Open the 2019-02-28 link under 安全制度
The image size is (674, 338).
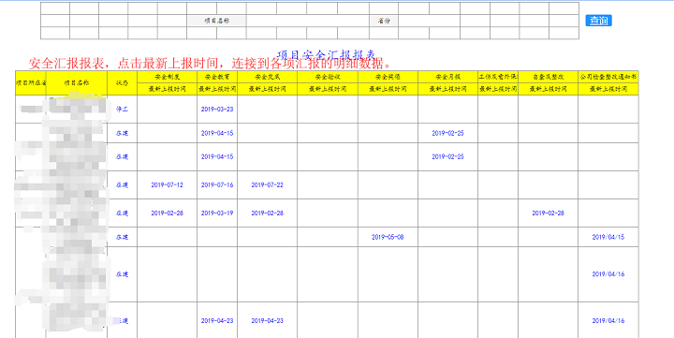click(x=167, y=213)
